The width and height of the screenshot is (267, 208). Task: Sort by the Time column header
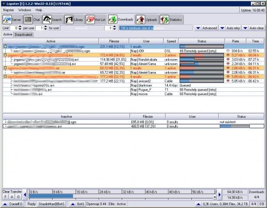[x=255, y=41]
